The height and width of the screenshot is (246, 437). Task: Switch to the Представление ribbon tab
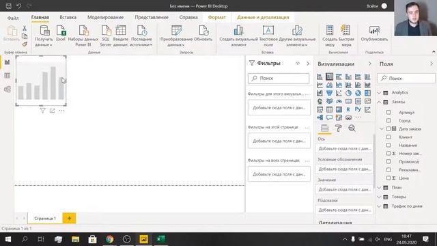point(152,17)
